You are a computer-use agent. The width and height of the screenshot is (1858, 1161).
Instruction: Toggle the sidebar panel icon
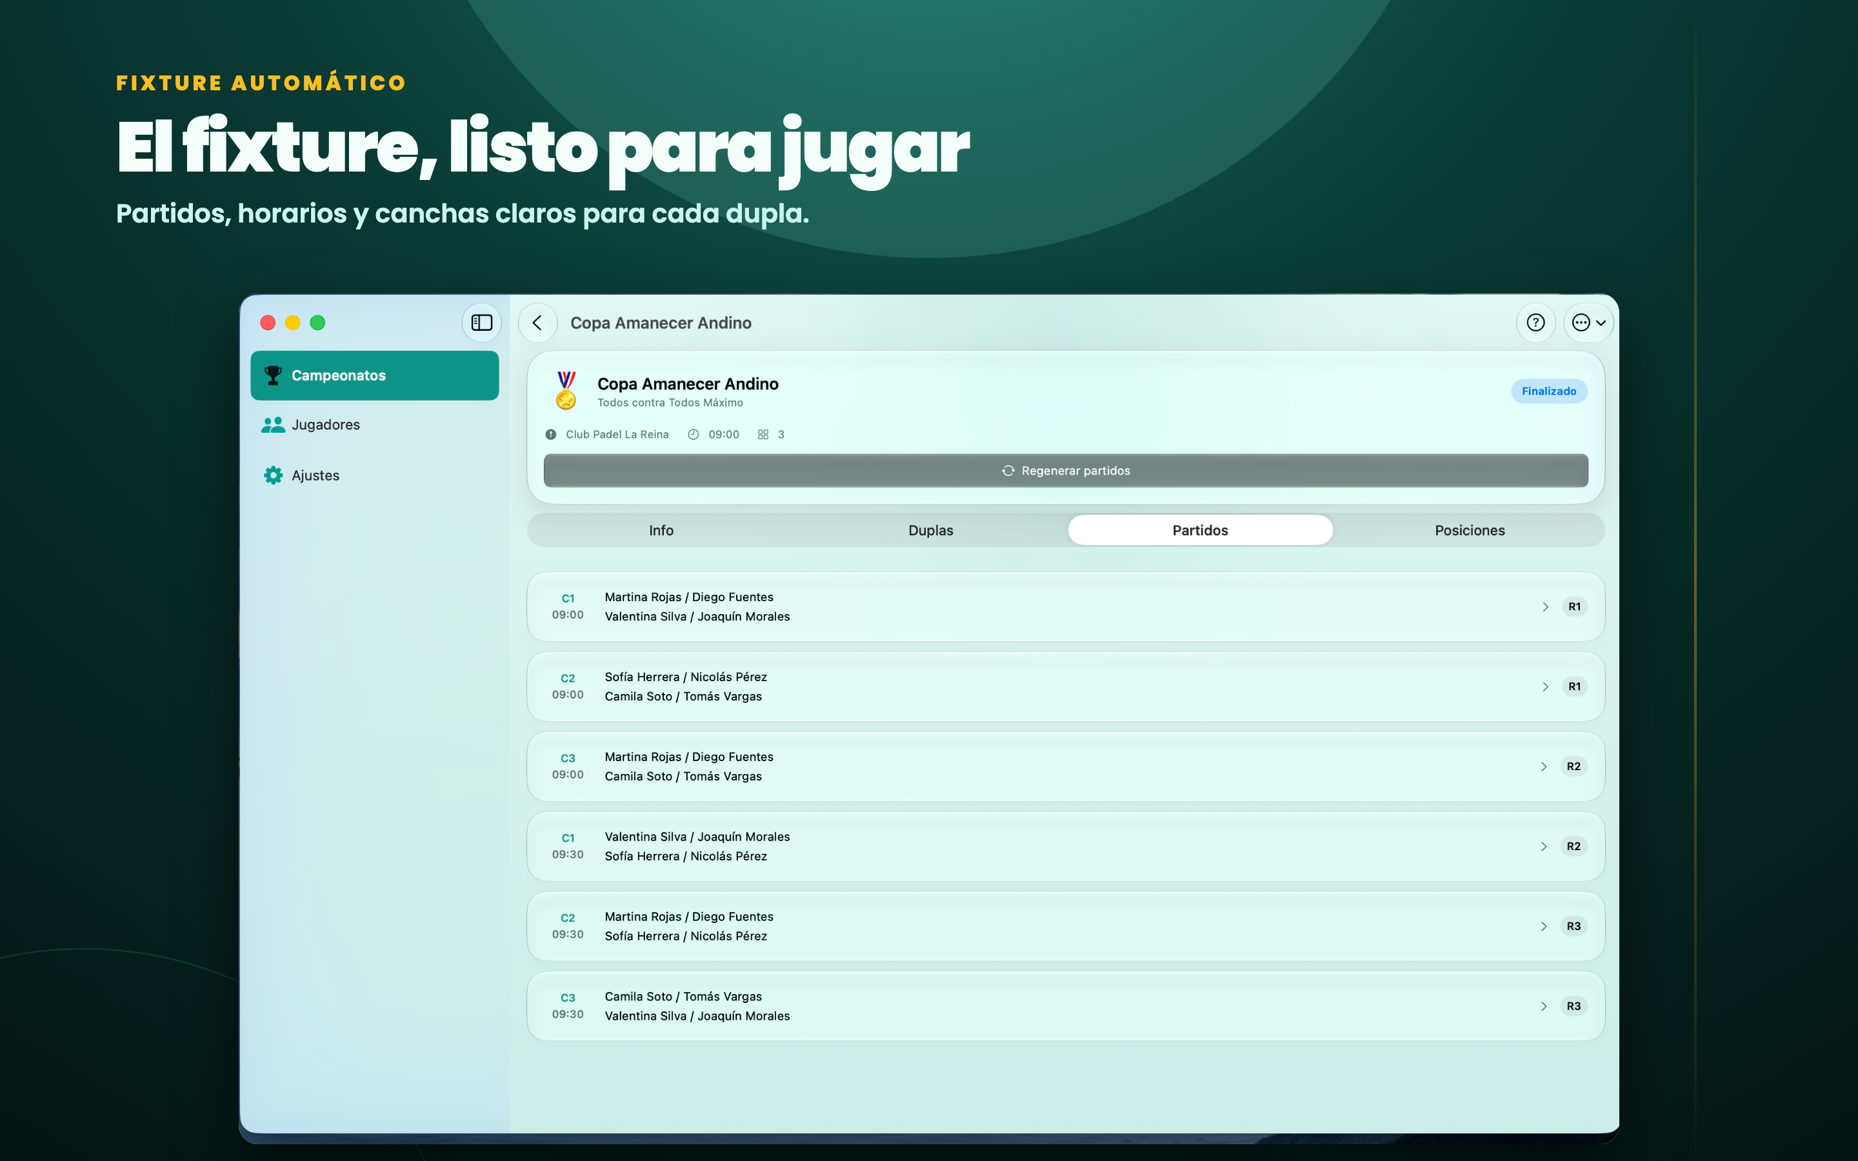[481, 322]
